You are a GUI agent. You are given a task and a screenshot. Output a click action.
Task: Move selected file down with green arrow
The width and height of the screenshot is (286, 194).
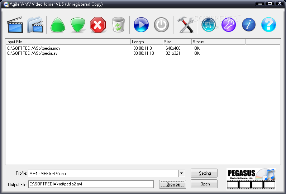(x=78, y=25)
